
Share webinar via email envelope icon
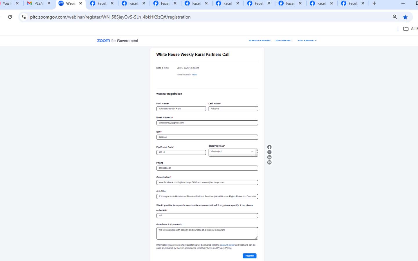269,162
